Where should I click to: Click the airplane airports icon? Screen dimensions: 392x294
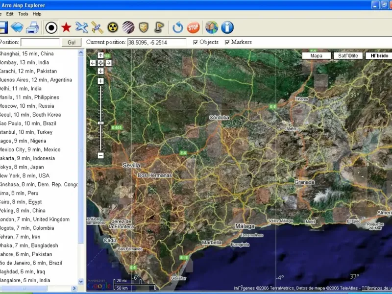pyautogui.click(x=82, y=27)
